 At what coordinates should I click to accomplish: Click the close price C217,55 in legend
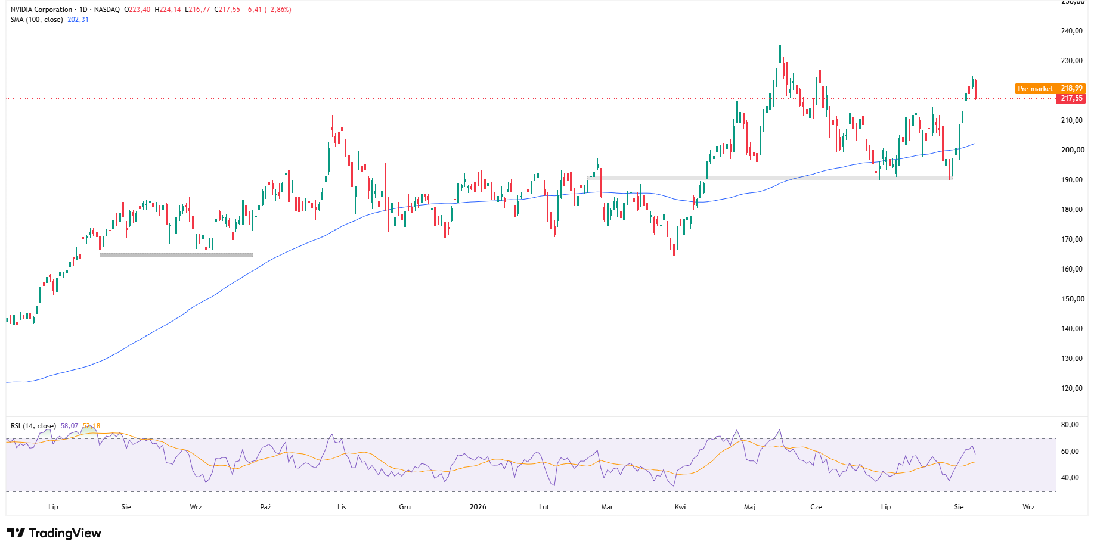tap(227, 10)
